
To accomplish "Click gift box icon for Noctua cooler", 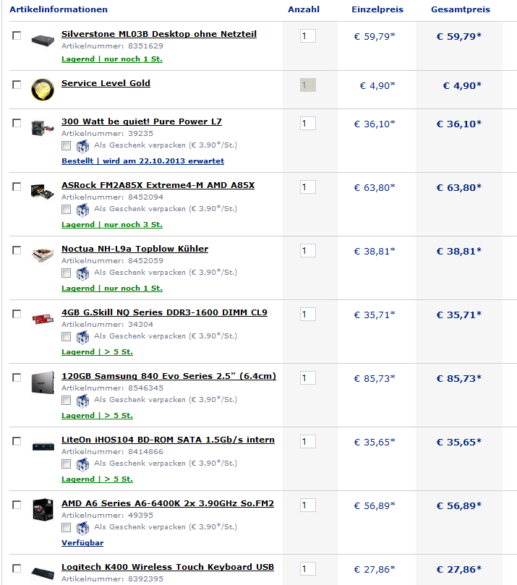I will pos(82,273).
